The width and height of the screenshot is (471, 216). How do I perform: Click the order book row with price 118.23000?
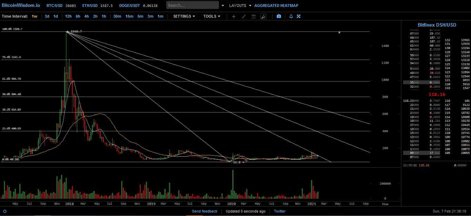(422, 101)
